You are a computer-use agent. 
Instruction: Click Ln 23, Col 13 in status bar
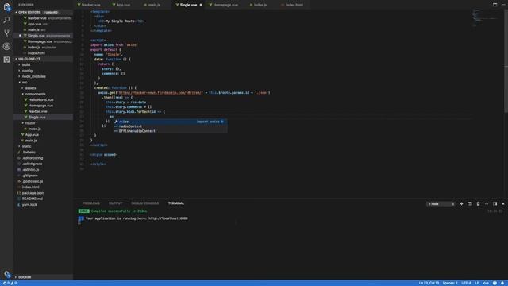coord(429,283)
